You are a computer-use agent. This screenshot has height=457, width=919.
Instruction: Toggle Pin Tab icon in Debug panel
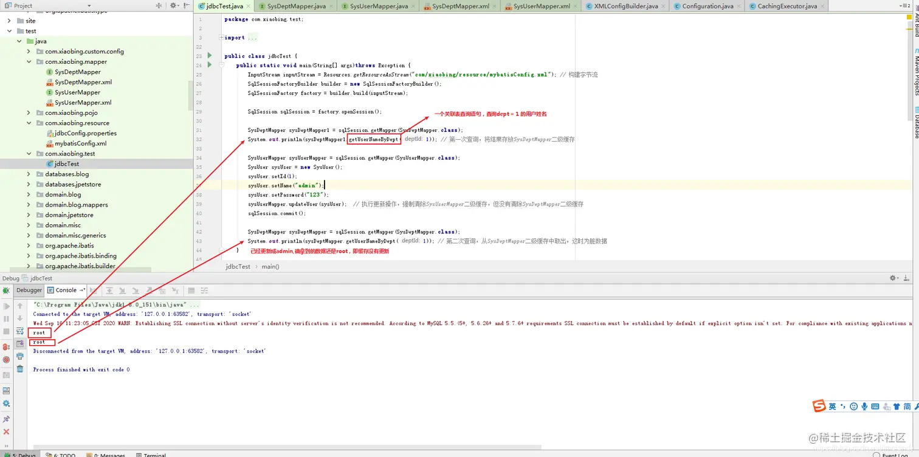[6, 419]
